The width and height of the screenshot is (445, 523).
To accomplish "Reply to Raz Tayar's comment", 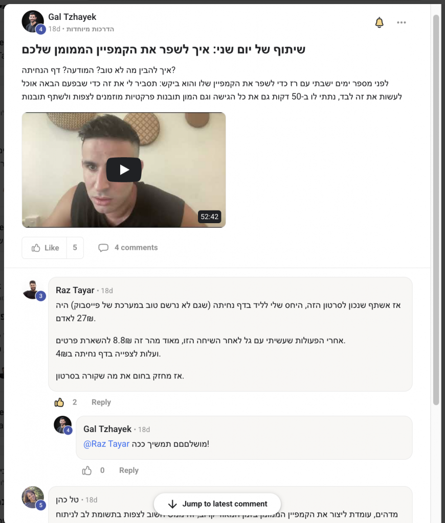I will pos(101,402).
